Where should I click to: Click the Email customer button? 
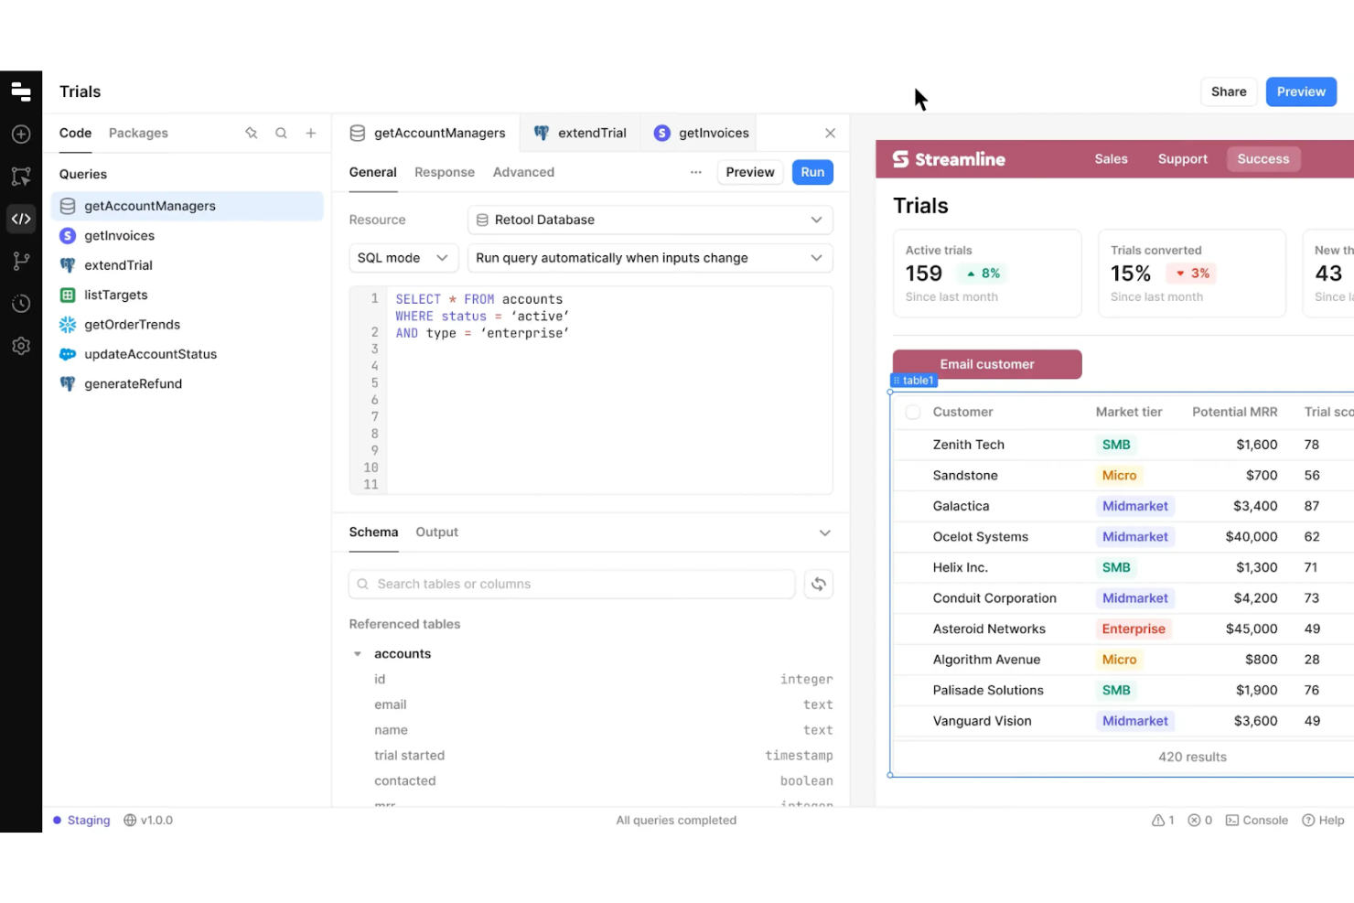tap(986, 364)
